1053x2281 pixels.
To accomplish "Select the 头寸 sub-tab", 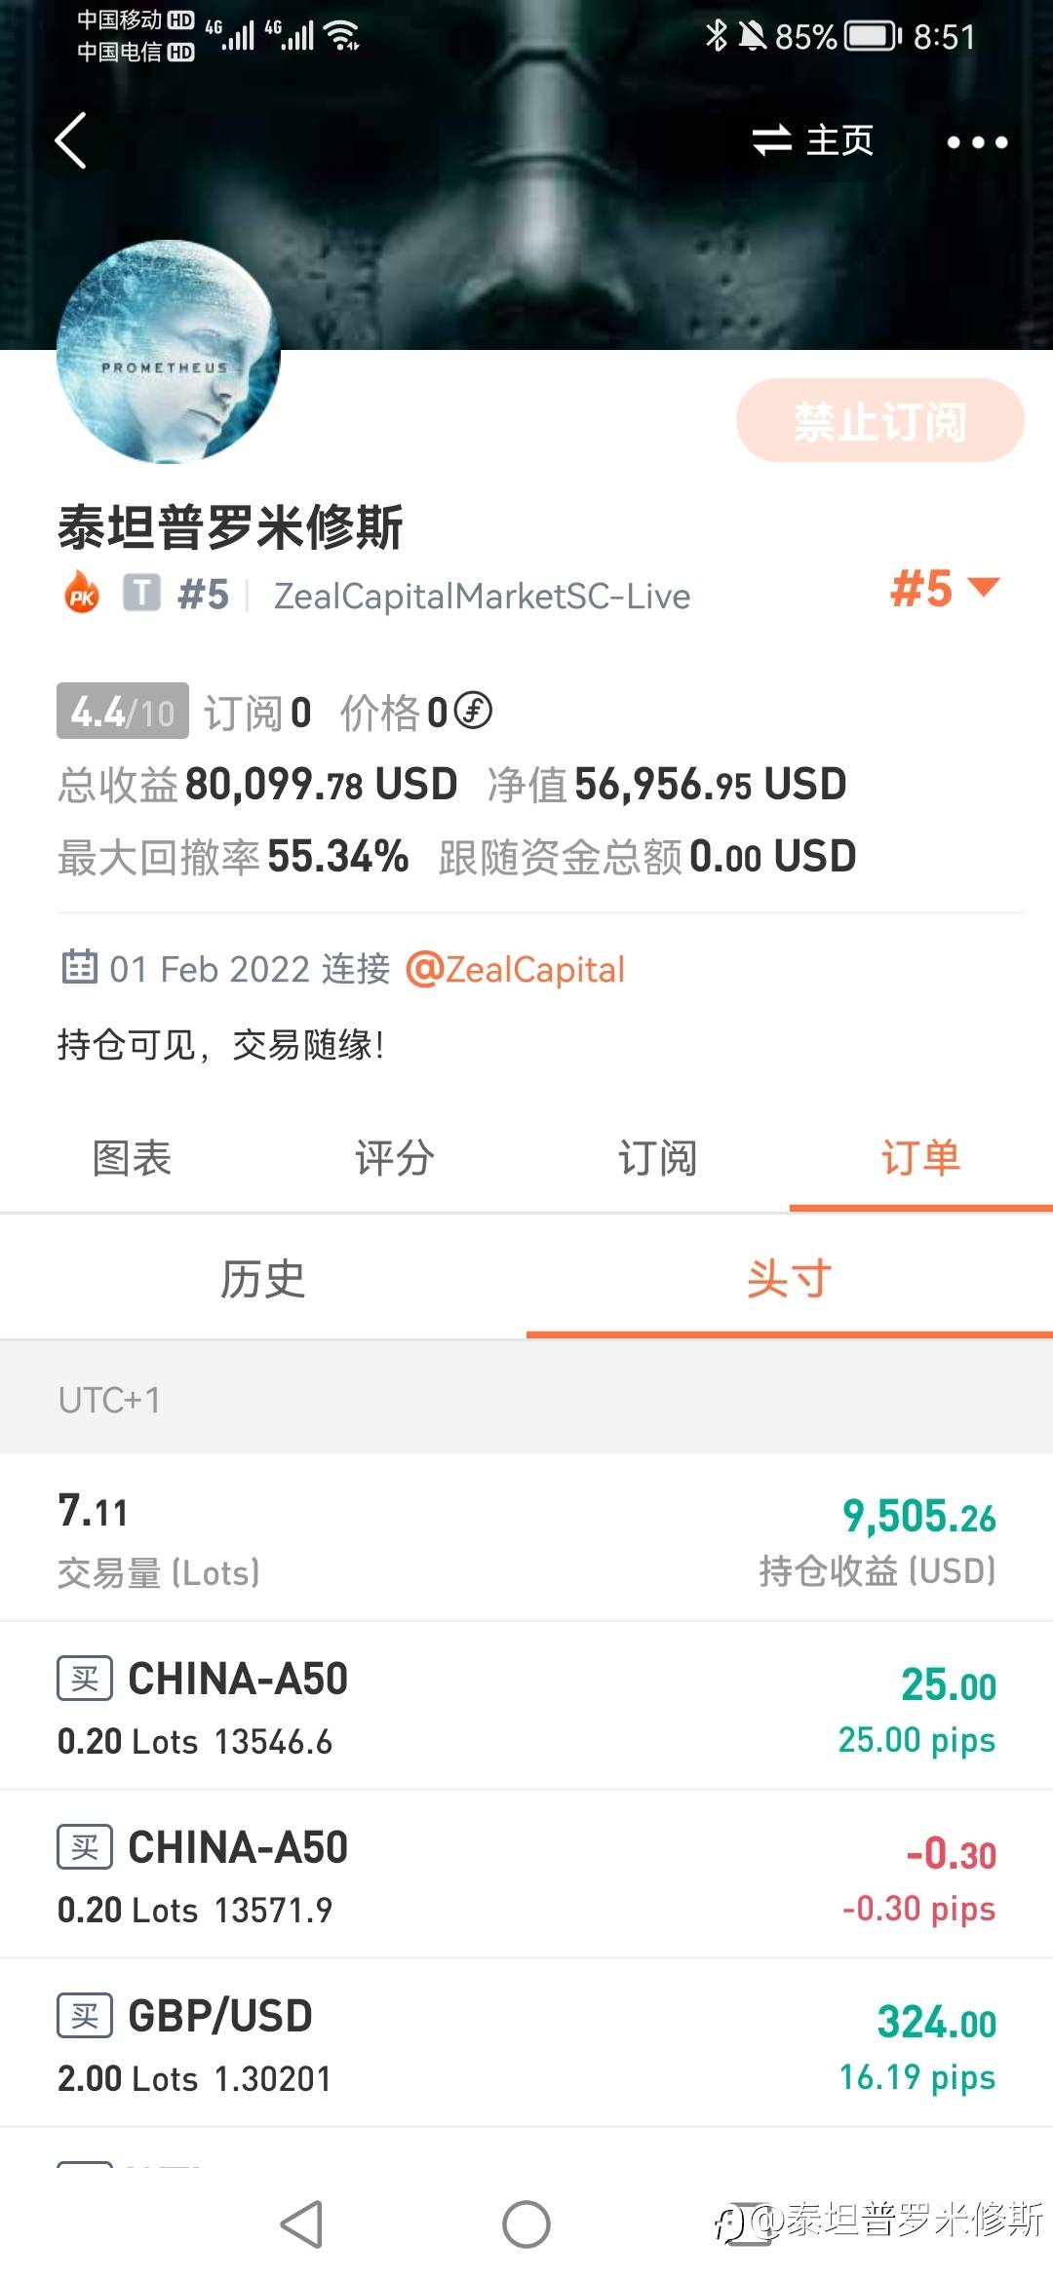I will tap(790, 1279).
